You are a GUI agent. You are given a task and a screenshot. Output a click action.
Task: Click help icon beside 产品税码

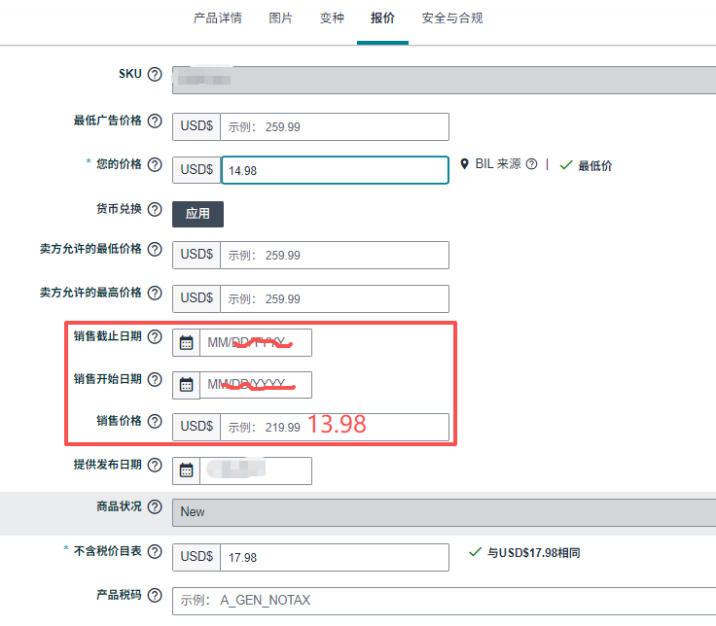pos(155,595)
